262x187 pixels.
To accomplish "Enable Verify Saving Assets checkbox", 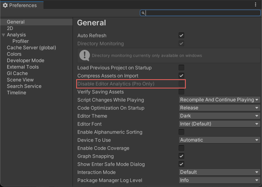I will tap(181, 92).
